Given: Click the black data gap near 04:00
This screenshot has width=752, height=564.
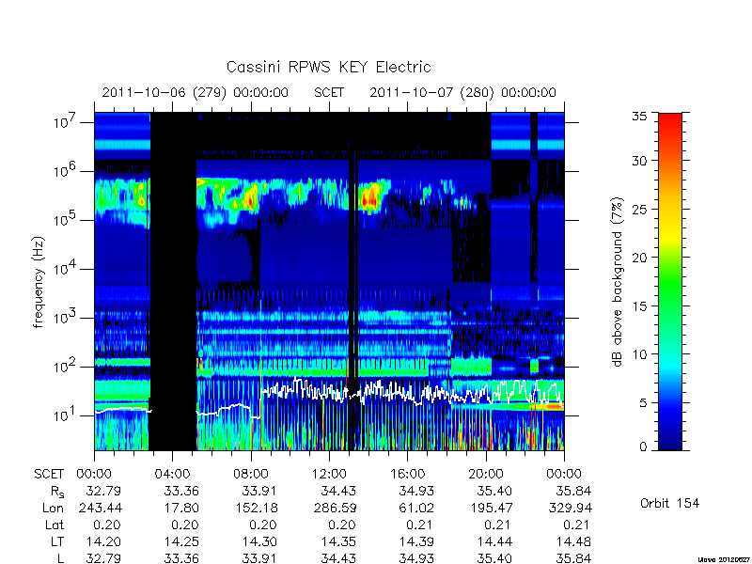Looking at the screenshot, I should click(173, 281).
